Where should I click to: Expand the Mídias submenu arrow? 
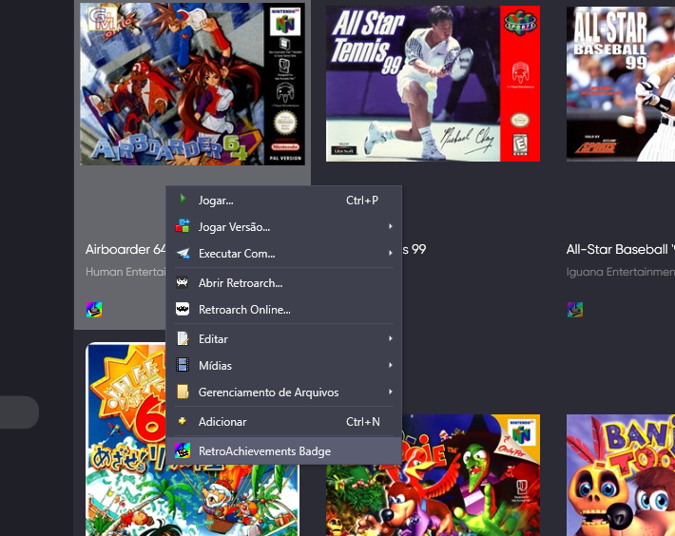pos(391,365)
